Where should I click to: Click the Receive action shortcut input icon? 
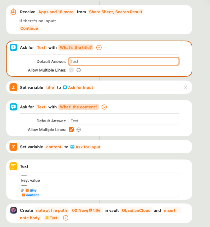pyautogui.click(x=13, y=12)
